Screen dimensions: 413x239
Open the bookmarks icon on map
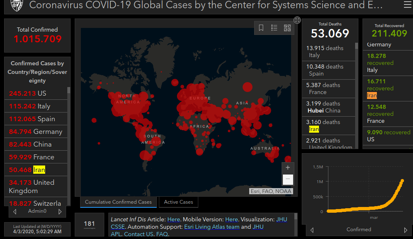pyautogui.click(x=261, y=28)
